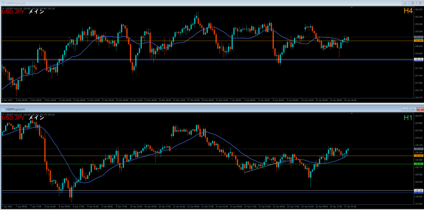424x210 pixels.
Task: Select the green 158.853 price label on H1 chart
Action: [x=418, y=164]
